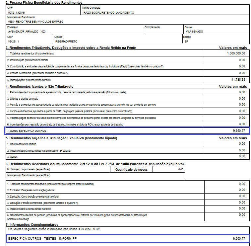Click '5. Valores pagos ao titular ou sócio da microempresa' label

coord(82,118)
